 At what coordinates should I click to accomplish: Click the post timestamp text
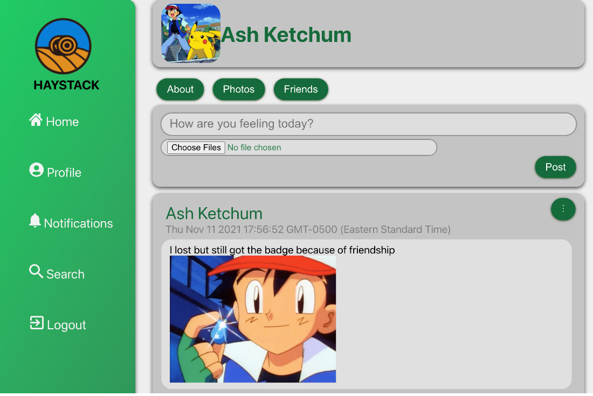tap(308, 229)
